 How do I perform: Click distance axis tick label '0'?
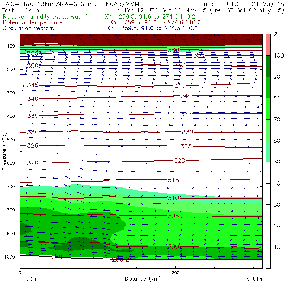20,273
